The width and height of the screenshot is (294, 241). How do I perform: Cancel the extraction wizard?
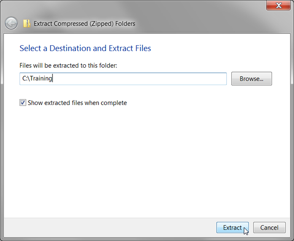[x=269, y=228]
